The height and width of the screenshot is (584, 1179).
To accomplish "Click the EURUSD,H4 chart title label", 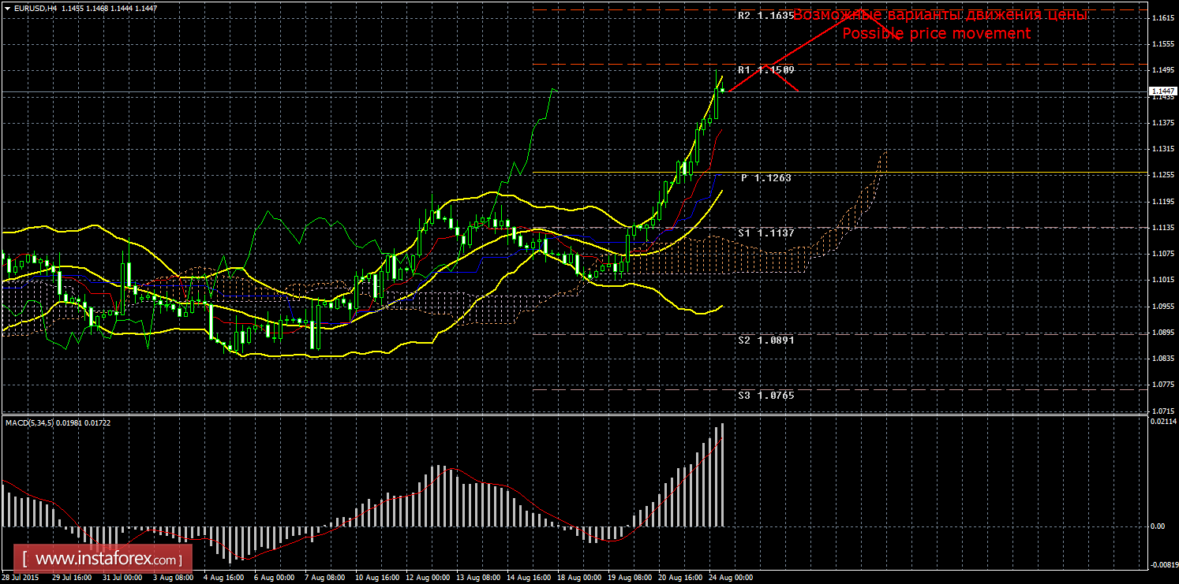I will pos(30,8).
